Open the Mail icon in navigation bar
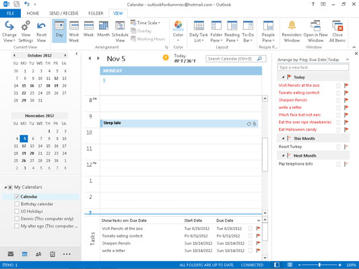The height and width of the screenshot is (269, 359). [x=11, y=254]
